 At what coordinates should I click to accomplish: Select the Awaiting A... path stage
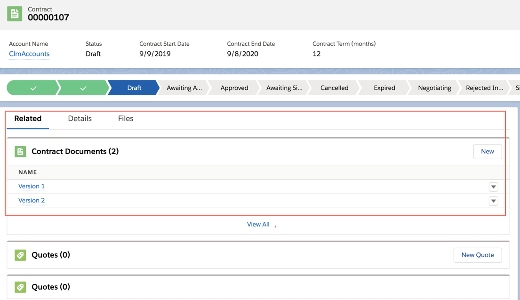click(184, 88)
